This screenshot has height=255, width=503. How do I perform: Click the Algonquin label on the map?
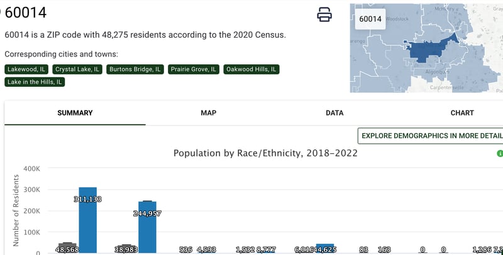(437, 72)
